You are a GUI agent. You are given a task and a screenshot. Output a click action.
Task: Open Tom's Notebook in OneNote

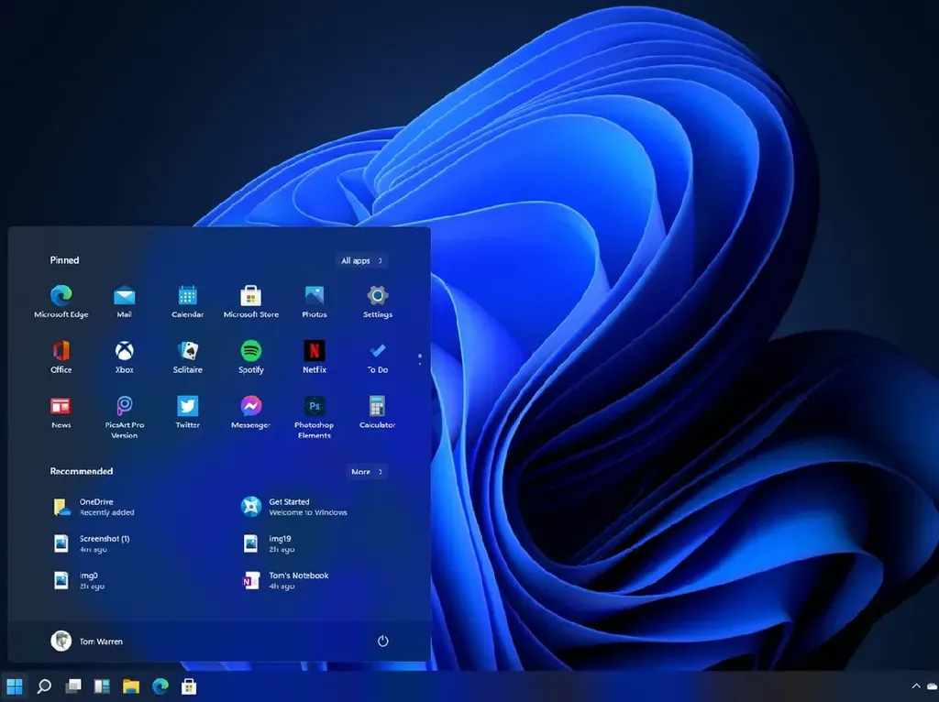(285, 580)
